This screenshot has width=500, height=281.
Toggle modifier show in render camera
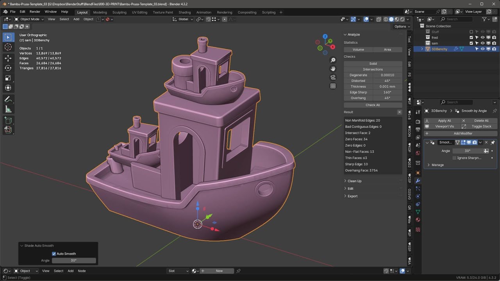475,142
